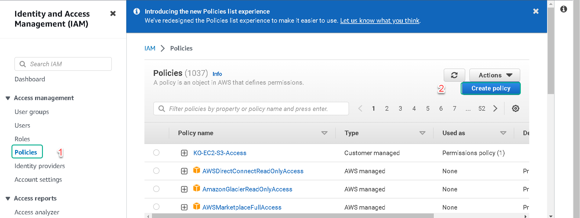Go to page 52 of policies
The image size is (580, 218).
tap(482, 109)
